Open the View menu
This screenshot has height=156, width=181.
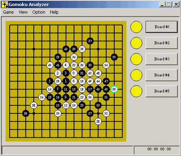coord(23,12)
